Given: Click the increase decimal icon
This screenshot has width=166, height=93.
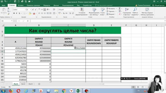Looking at the screenshot, I should click(70, 13).
